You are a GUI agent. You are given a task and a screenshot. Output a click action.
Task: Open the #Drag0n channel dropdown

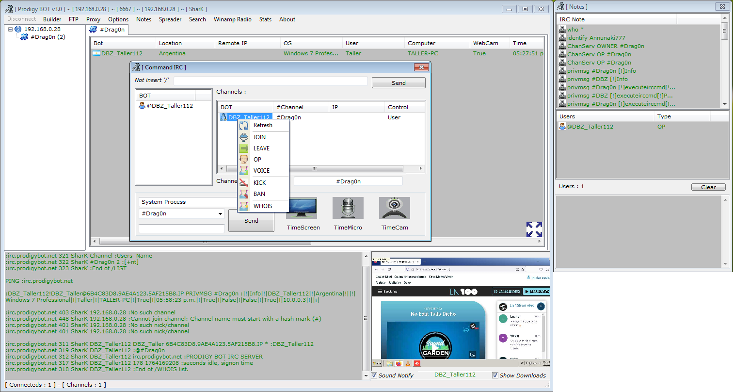tap(220, 214)
